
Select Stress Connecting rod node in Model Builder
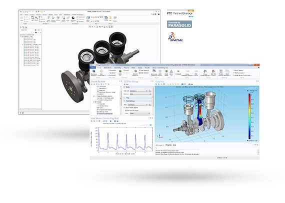(104, 113)
